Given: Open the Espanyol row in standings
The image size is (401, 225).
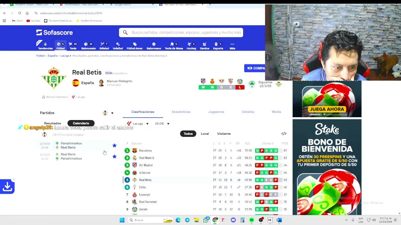Looking at the screenshot, I should tap(206, 194).
